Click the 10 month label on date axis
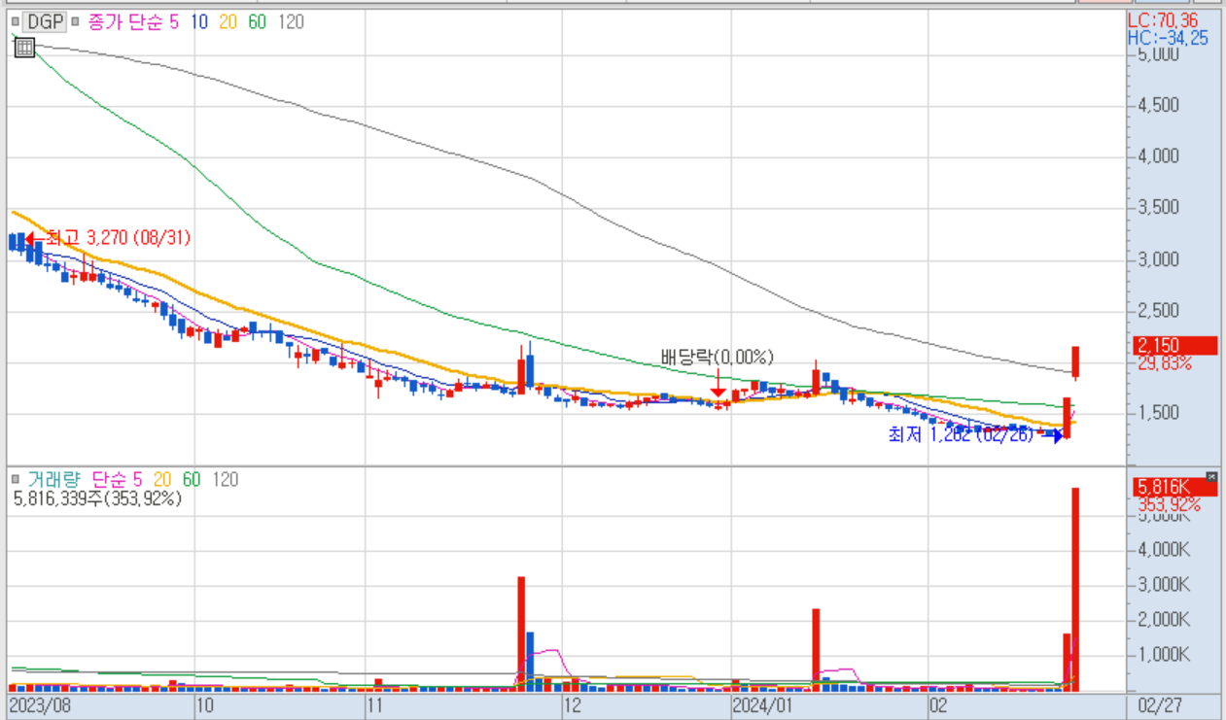The height and width of the screenshot is (720, 1226). (x=205, y=703)
